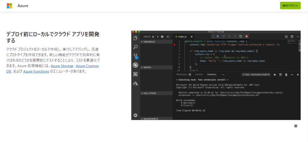Split the terminal panel
This screenshot has width=308, height=142.
(x=281, y=75)
